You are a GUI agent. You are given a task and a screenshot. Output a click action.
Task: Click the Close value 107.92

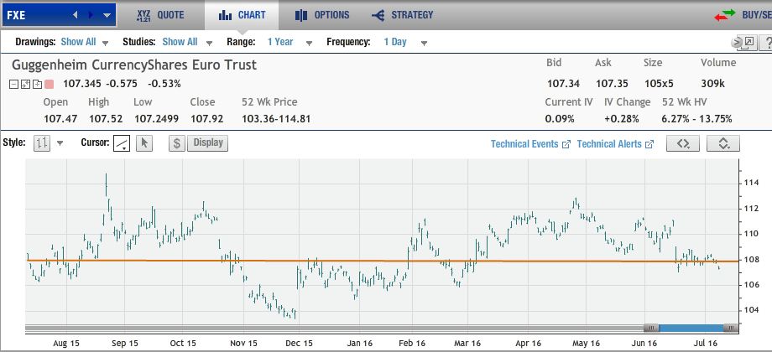(206, 119)
